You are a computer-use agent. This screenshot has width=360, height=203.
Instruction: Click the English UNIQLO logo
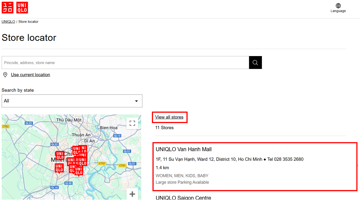(x=22, y=8)
